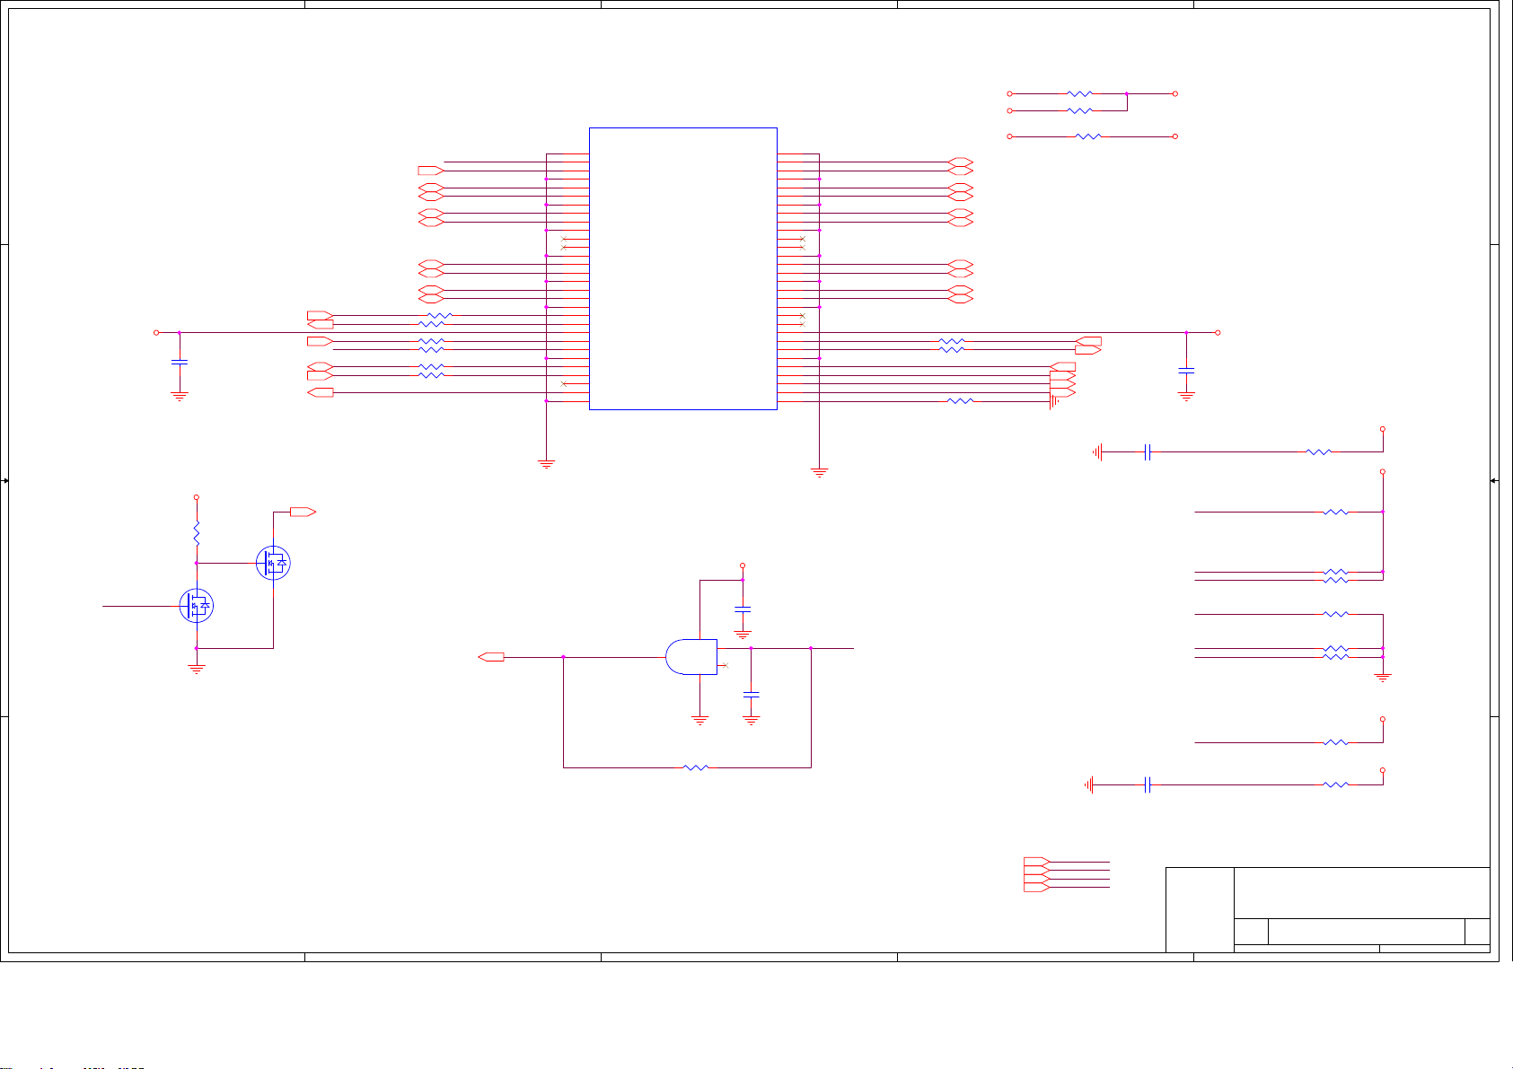Screen dimensions: 1513x1069
Task: Select the standalone resistor below the joined resistor pair
Action: 1088,136
